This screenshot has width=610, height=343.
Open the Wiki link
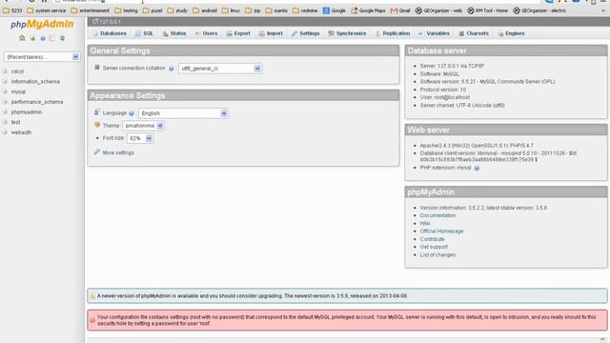point(425,224)
